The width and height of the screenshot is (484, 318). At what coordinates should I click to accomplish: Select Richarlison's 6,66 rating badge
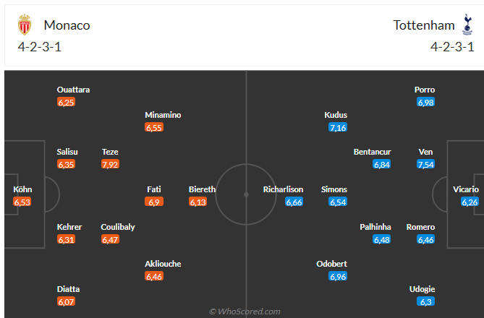(x=294, y=202)
